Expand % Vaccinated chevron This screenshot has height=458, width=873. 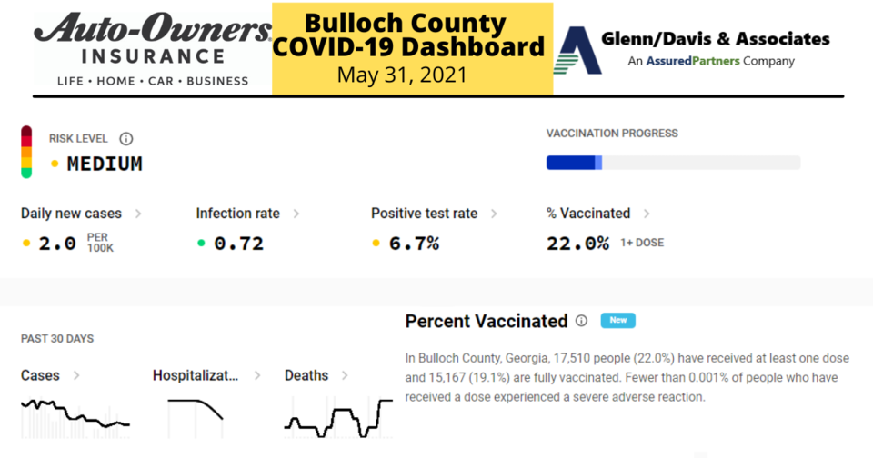pyautogui.click(x=647, y=214)
